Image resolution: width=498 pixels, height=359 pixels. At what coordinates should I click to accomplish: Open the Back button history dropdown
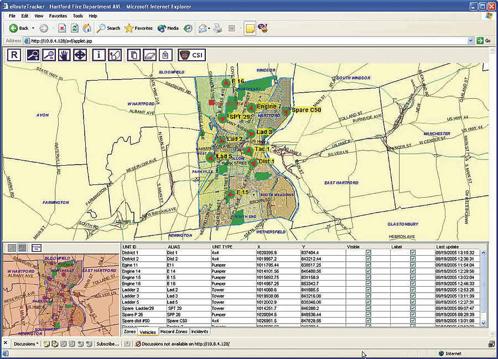(x=33, y=28)
